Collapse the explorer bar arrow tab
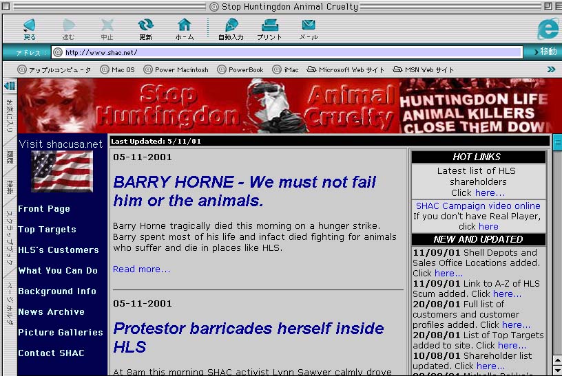The image size is (562, 376). point(10,86)
